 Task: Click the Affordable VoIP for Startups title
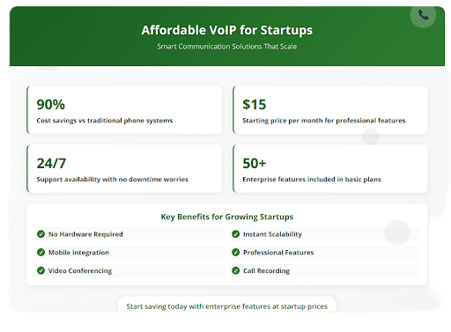pos(227,30)
